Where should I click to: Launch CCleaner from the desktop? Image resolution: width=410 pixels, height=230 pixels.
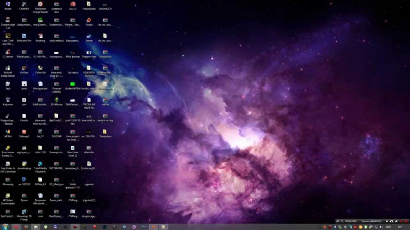[8, 53]
